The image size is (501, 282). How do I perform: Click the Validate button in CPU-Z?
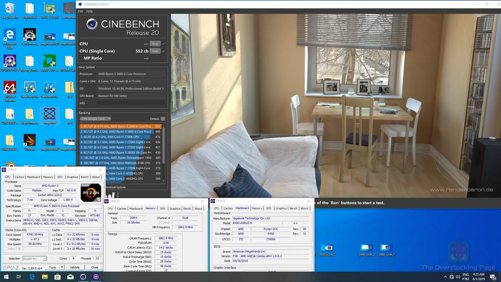(75, 267)
